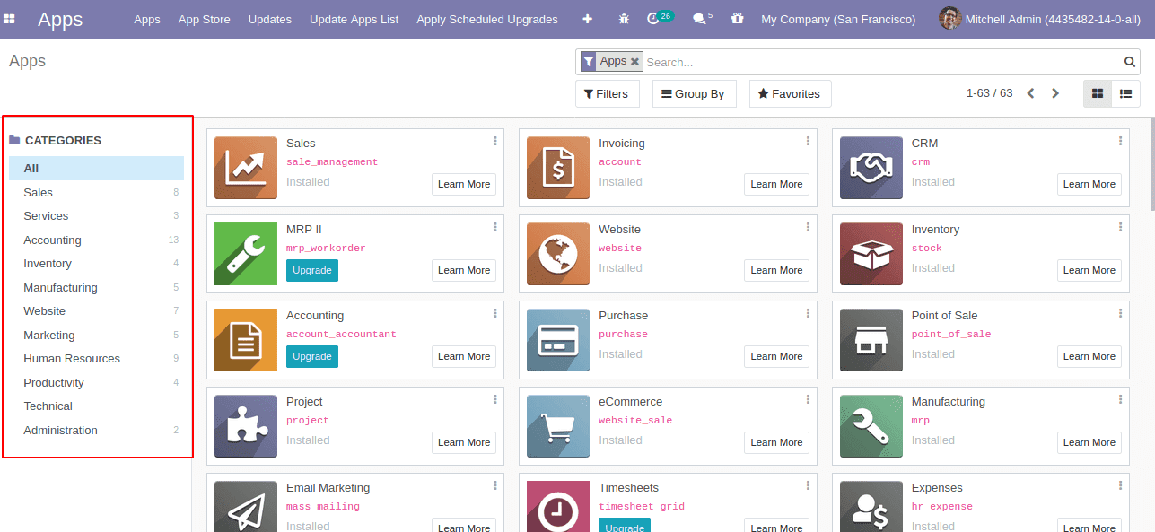
Task: Select the Accounting category in sidebar
Action: click(52, 240)
